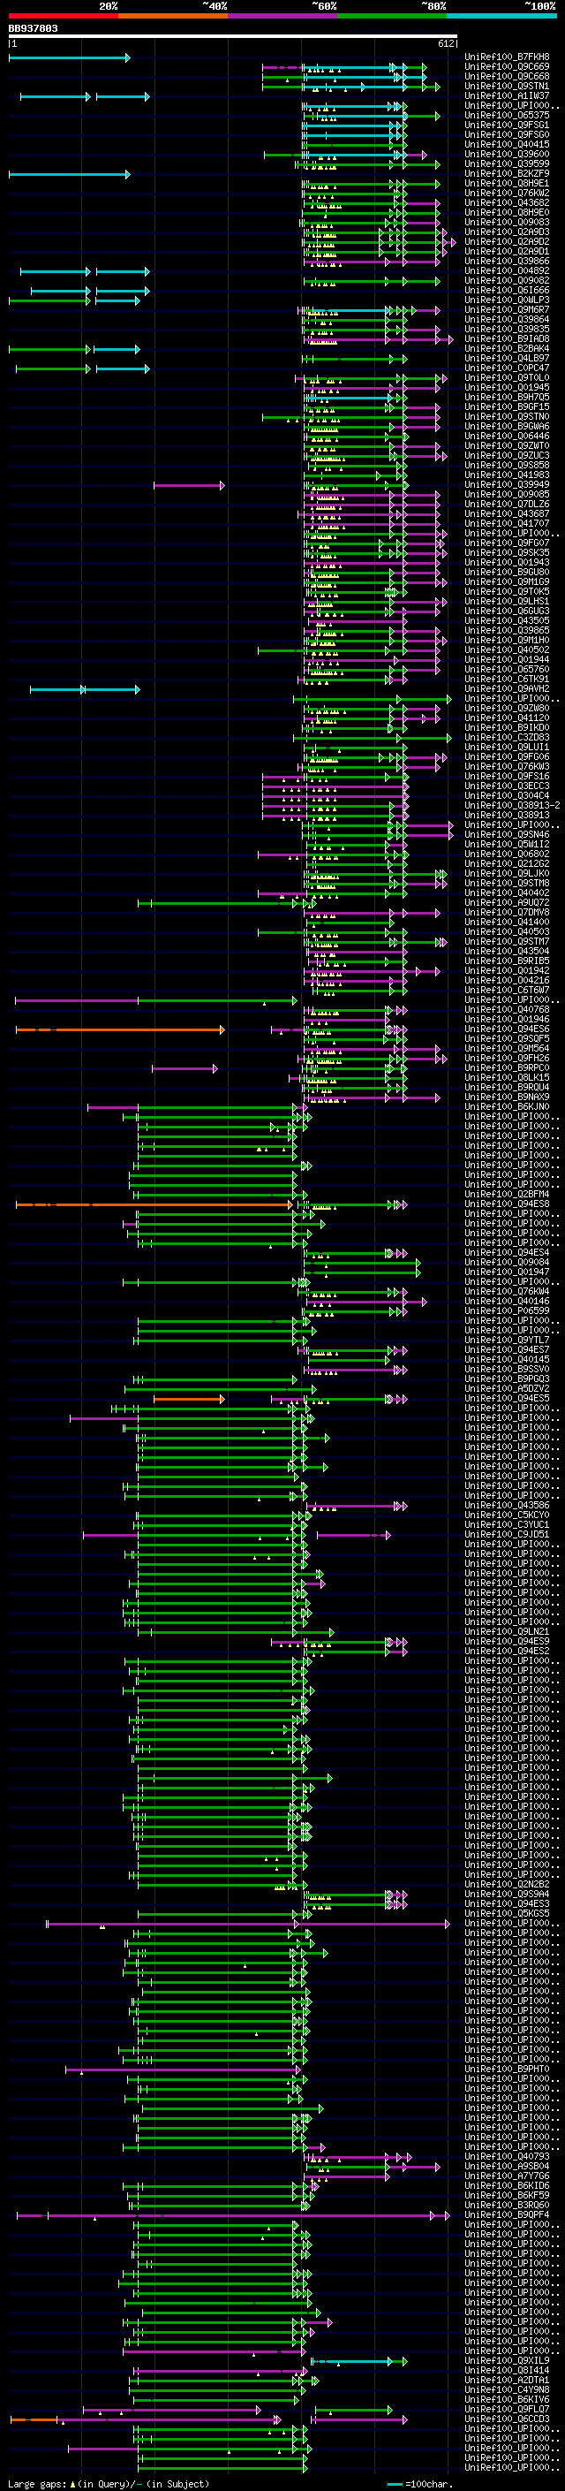
Task: Select the UniRef100_Q39866 label
Action: tap(507, 261)
